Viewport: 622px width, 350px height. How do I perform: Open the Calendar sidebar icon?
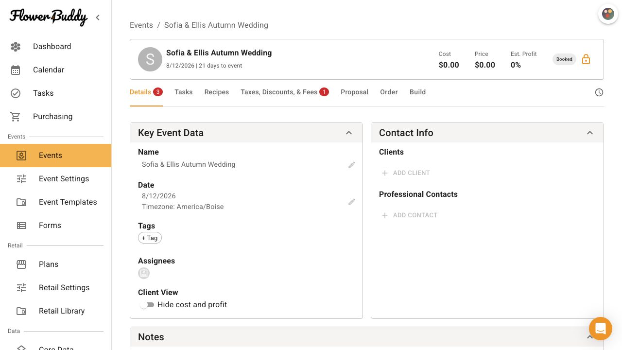[16, 70]
